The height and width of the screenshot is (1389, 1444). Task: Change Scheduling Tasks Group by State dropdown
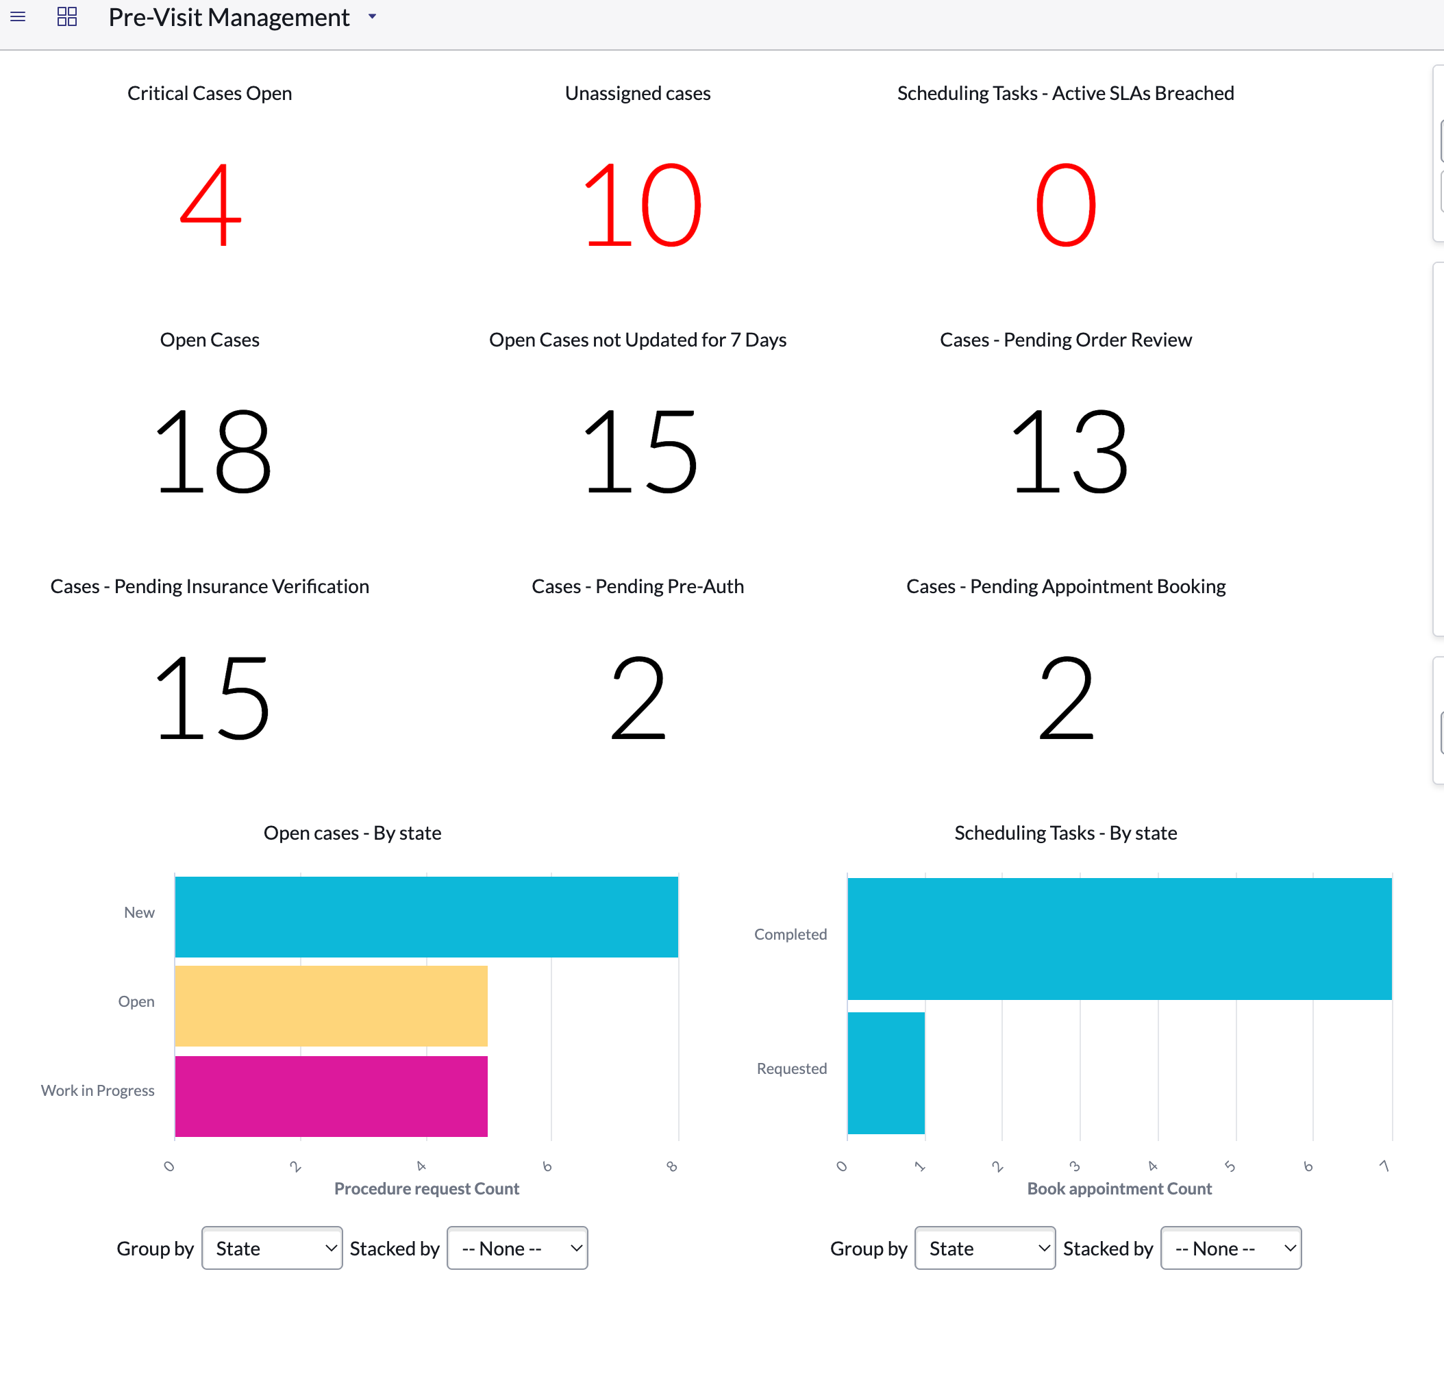point(985,1248)
